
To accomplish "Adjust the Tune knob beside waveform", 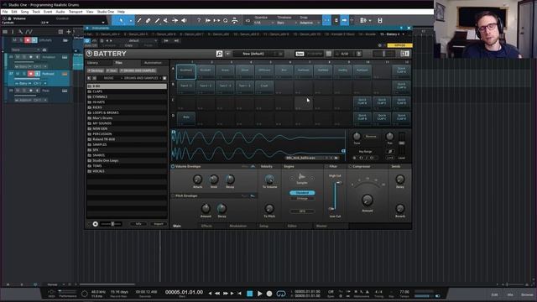I will [357, 136].
